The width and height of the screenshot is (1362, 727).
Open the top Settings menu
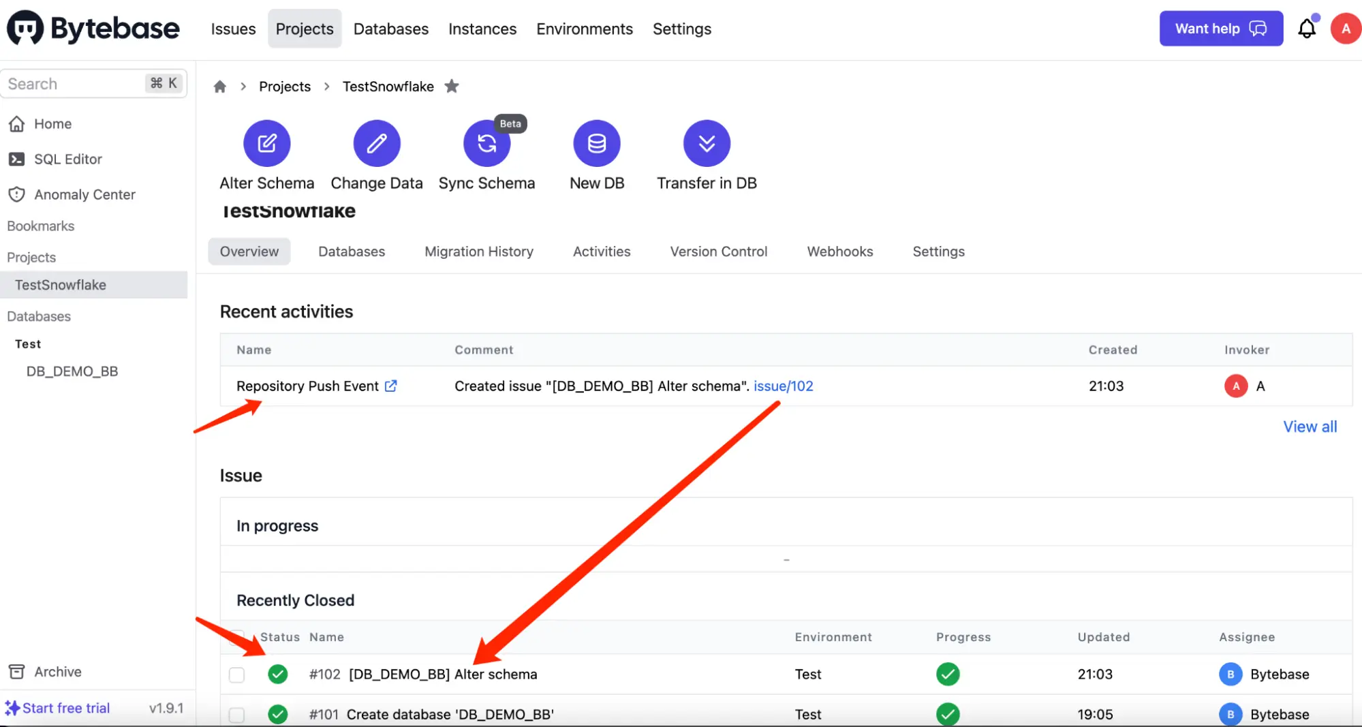pyautogui.click(x=682, y=29)
